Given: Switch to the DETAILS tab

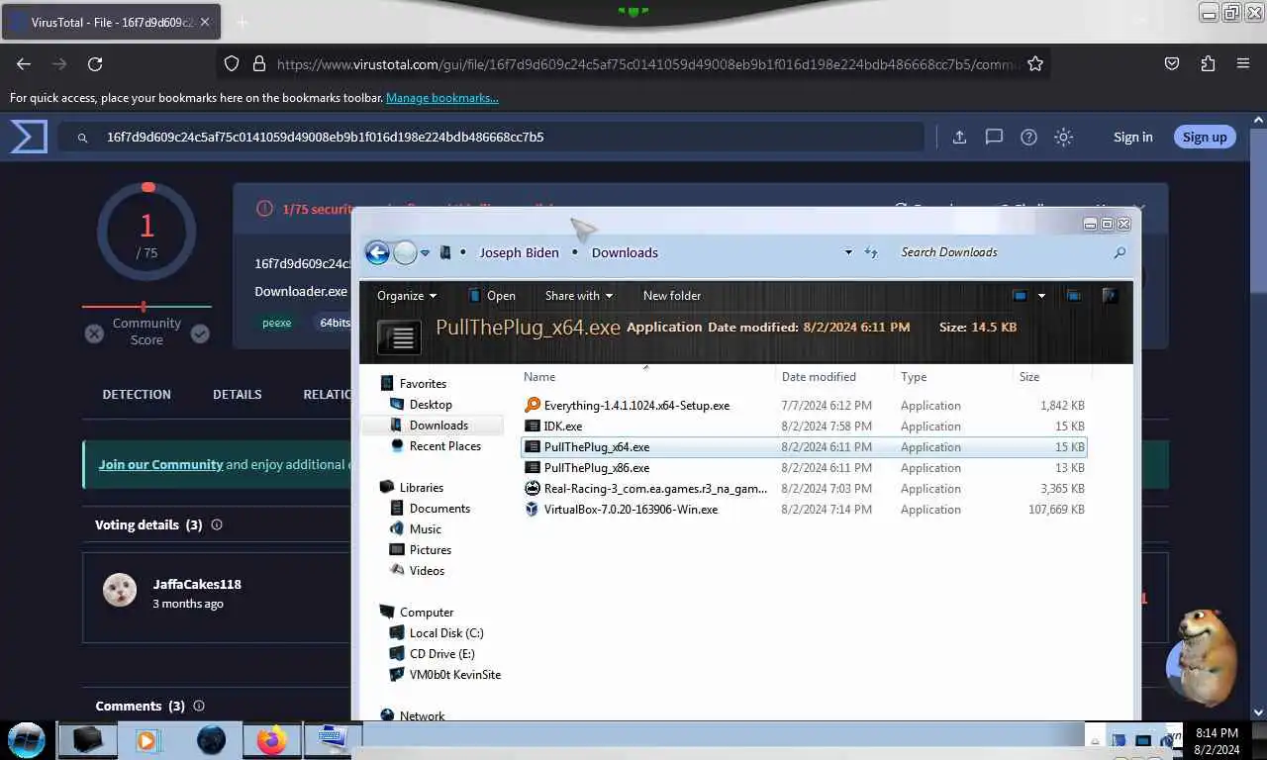Looking at the screenshot, I should click(x=238, y=394).
